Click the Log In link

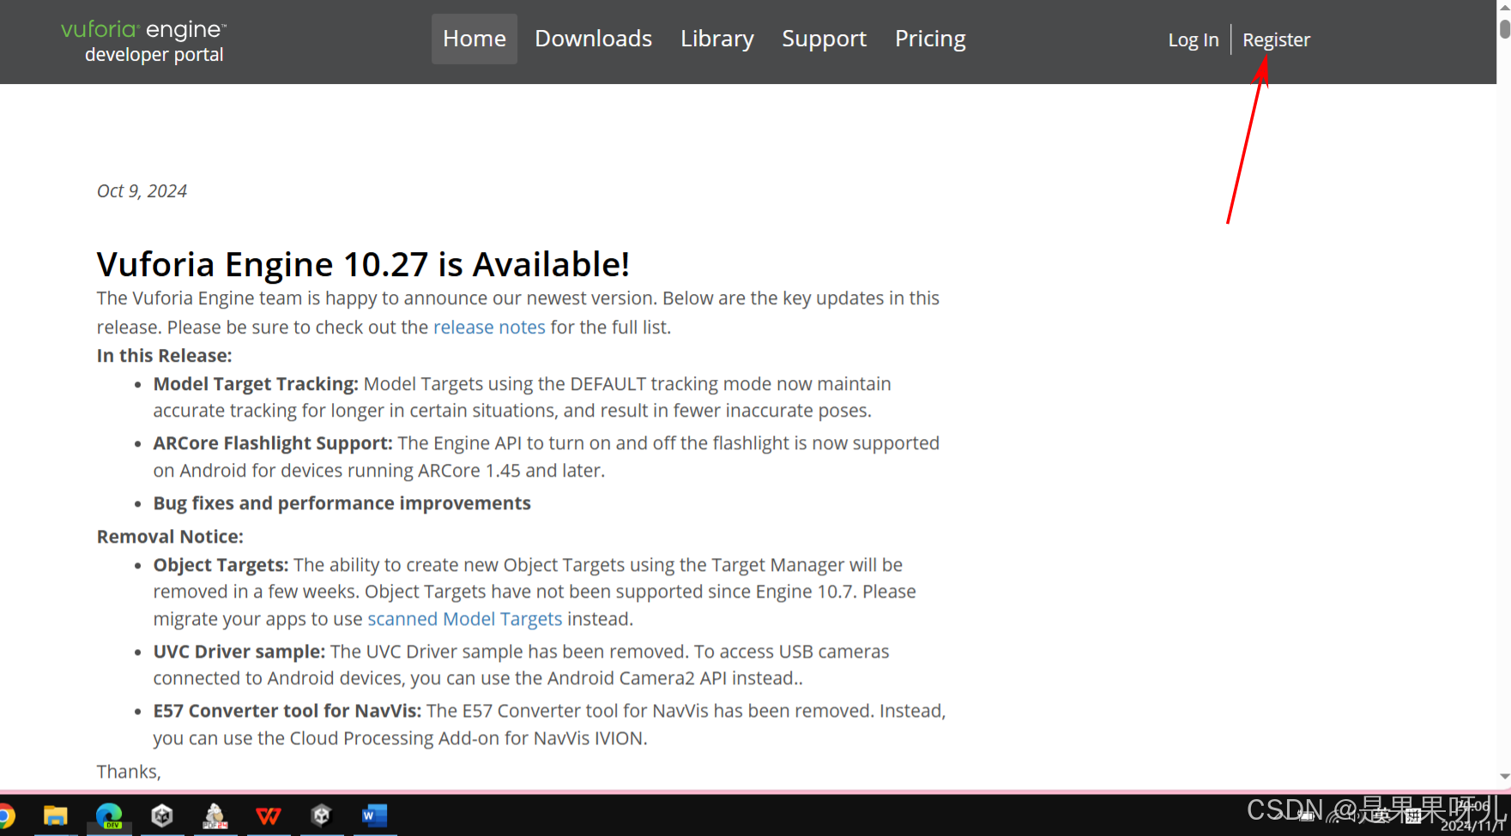point(1194,39)
